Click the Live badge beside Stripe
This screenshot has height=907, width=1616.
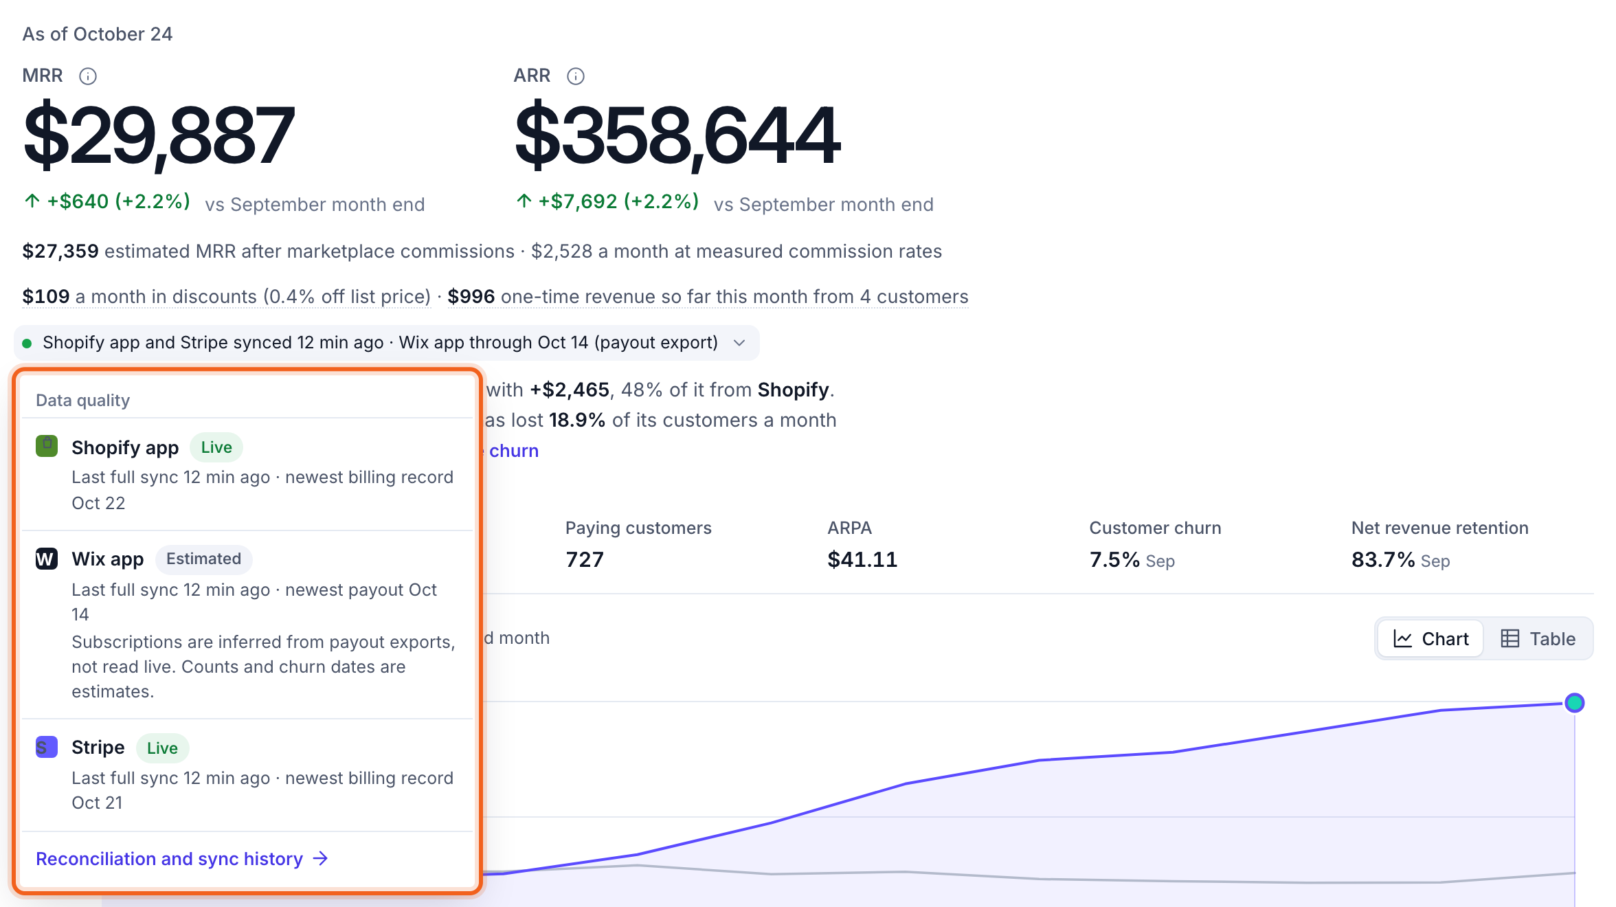tap(162, 748)
